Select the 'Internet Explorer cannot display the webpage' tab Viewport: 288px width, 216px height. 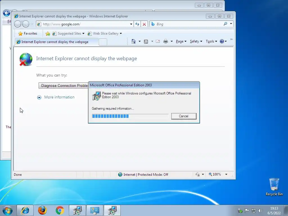(57, 42)
